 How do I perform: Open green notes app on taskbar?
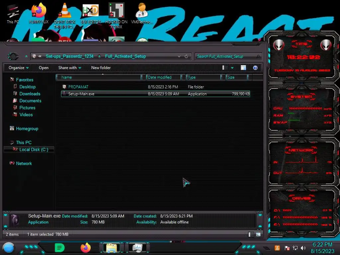point(60,248)
